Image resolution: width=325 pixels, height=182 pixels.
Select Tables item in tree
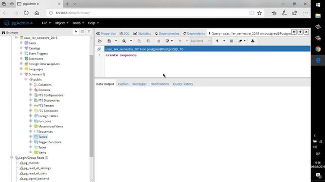(41, 137)
